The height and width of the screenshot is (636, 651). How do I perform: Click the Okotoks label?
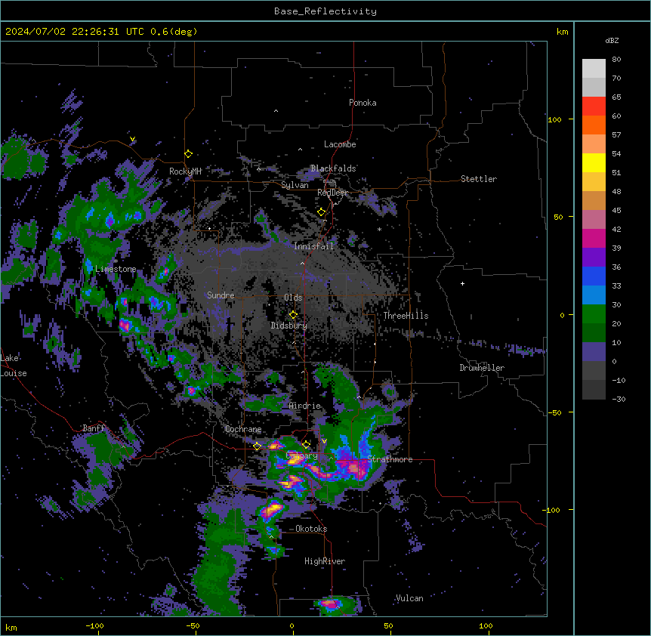311,529
